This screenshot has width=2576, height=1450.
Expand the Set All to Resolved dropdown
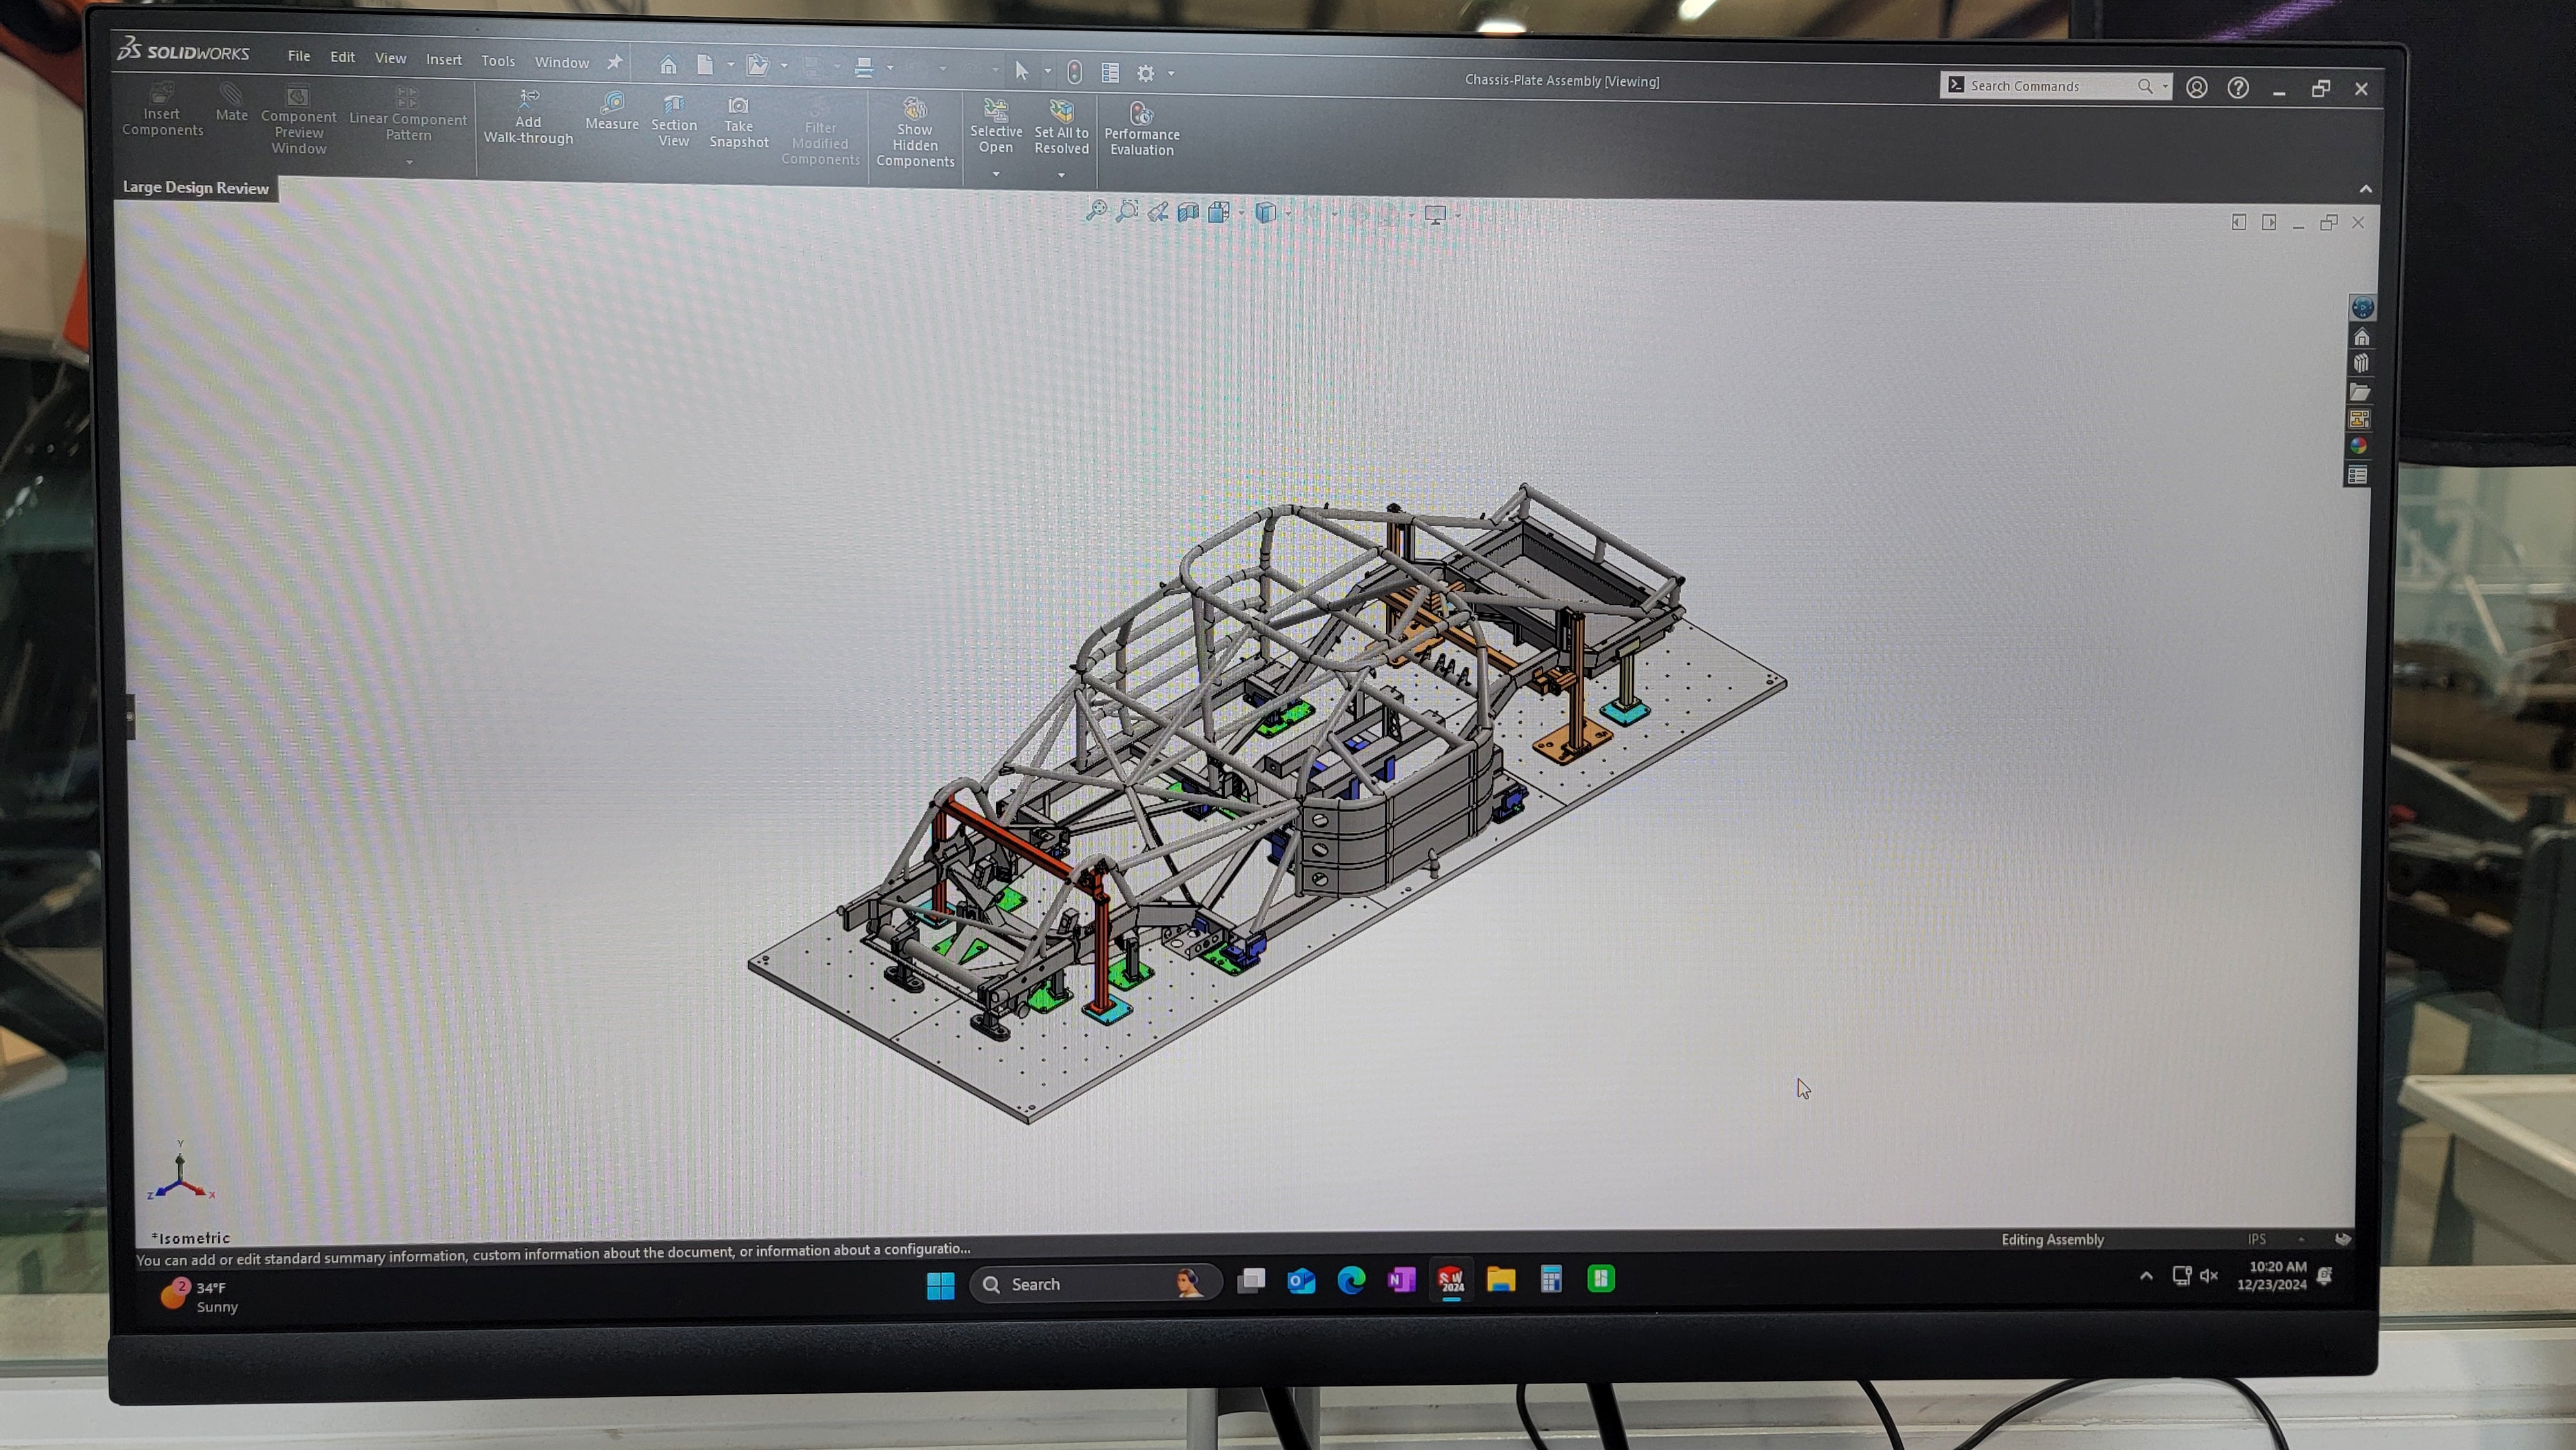pos(1061,176)
